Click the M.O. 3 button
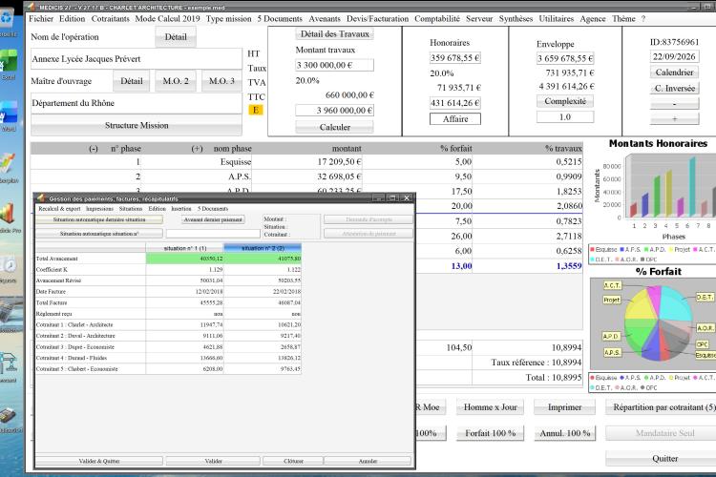Screen dimensions: 716x477 coord(221,81)
